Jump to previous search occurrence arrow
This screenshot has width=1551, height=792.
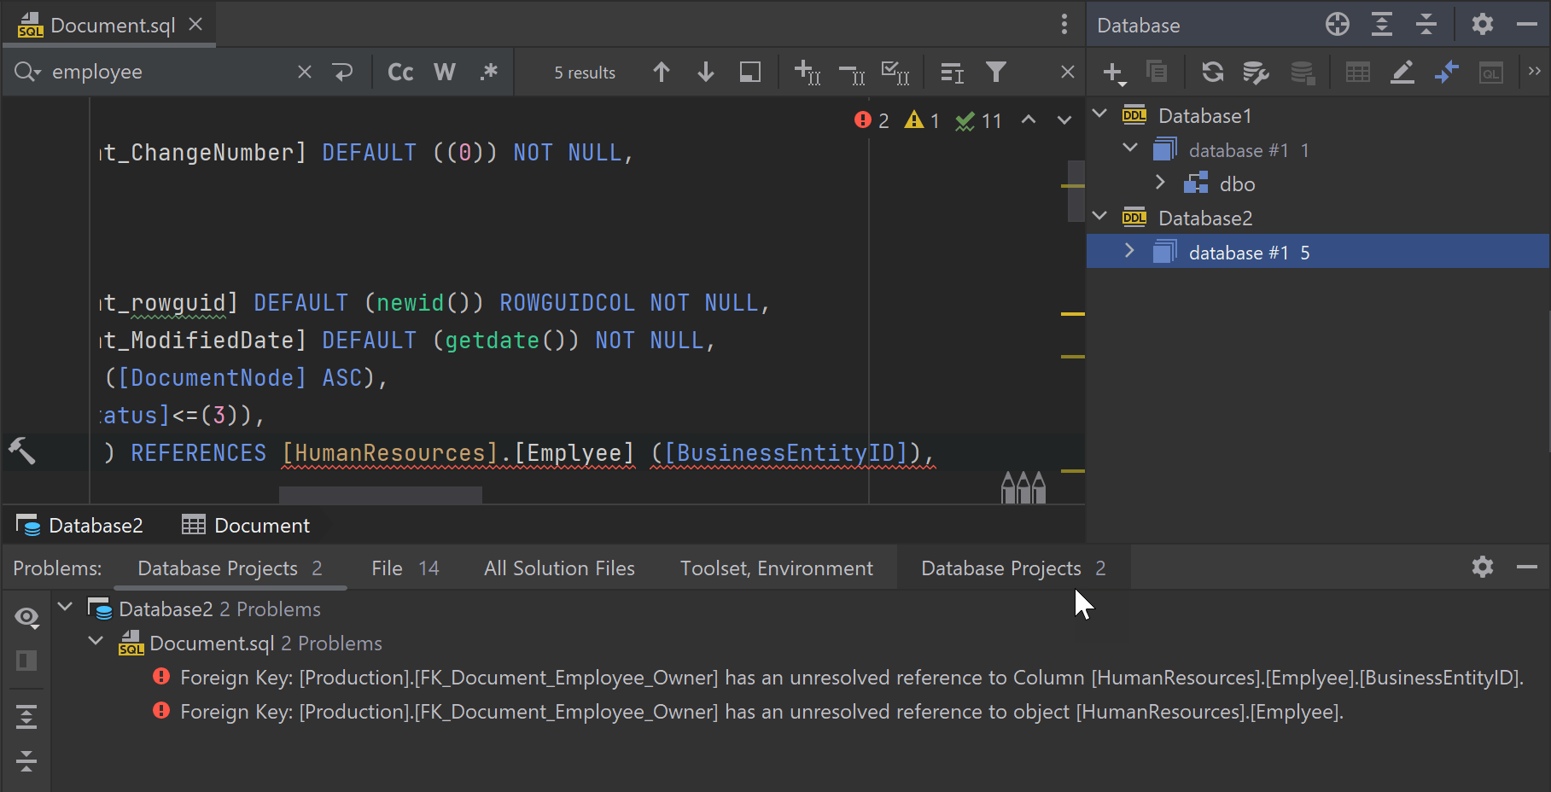tap(661, 73)
